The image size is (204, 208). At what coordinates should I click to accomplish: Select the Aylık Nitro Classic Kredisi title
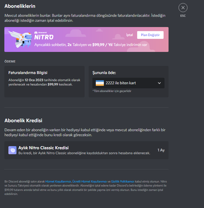tap(43, 148)
